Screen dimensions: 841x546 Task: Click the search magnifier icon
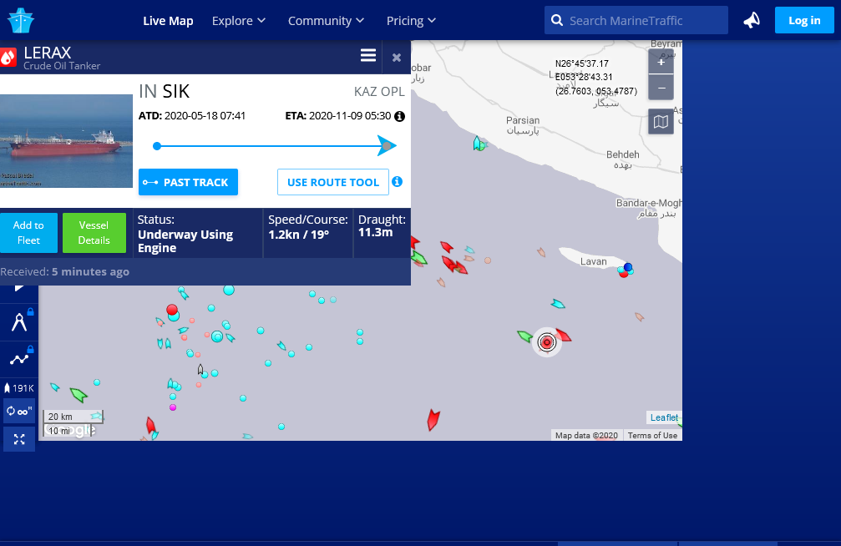(x=557, y=20)
